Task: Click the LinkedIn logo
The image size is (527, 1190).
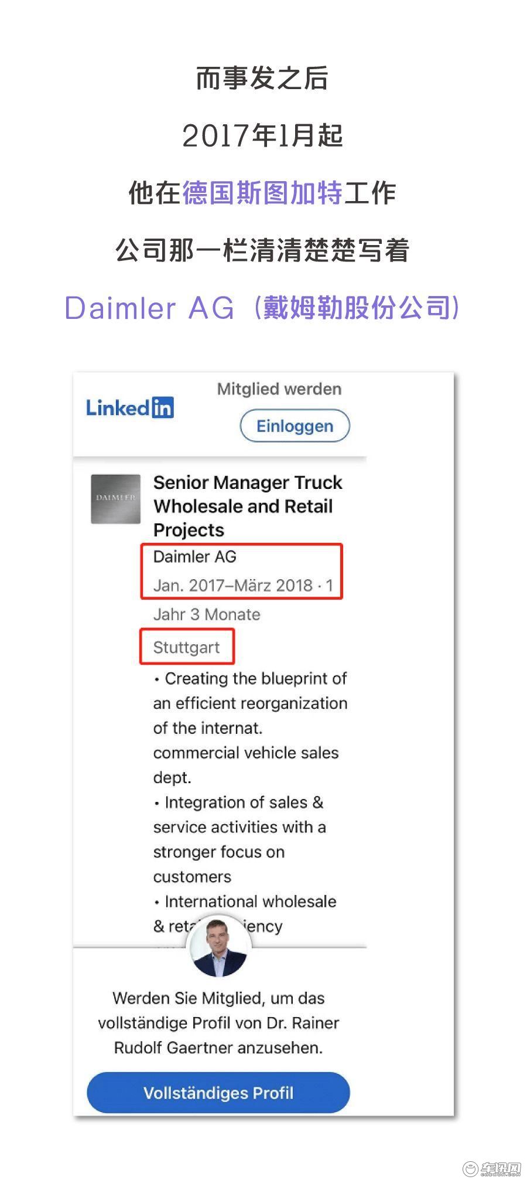Action: (130, 407)
